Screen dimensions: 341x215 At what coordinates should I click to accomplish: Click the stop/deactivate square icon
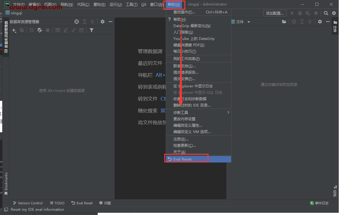[x=48, y=30]
